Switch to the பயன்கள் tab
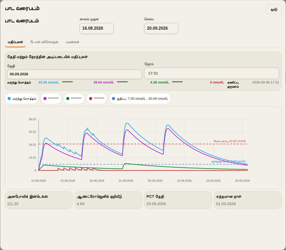Screen dimensions: 286x250 [x=72, y=42]
